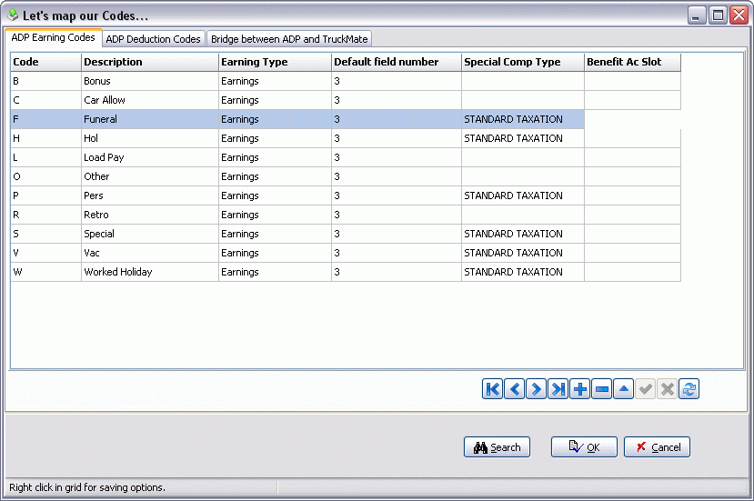Select the Pers description cell

click(x=150, y=195)
